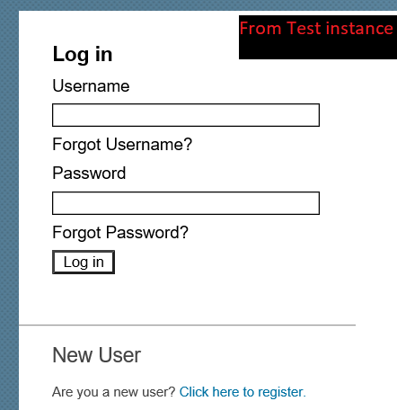Click the word Forgot before Username?
The width and height of the screenshot is (397, 410).
pyautogui.click(x=76, y=145)
